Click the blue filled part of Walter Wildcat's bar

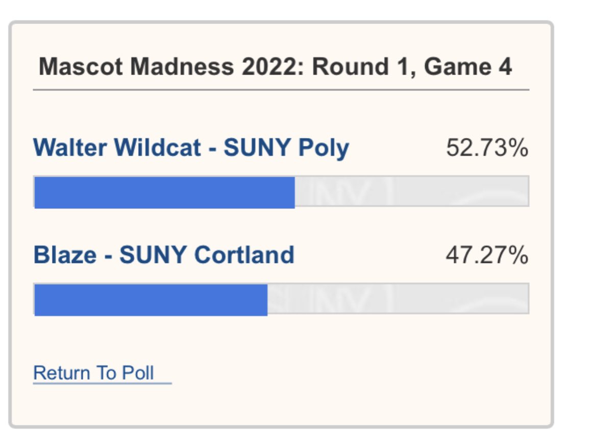coord(164,192)
